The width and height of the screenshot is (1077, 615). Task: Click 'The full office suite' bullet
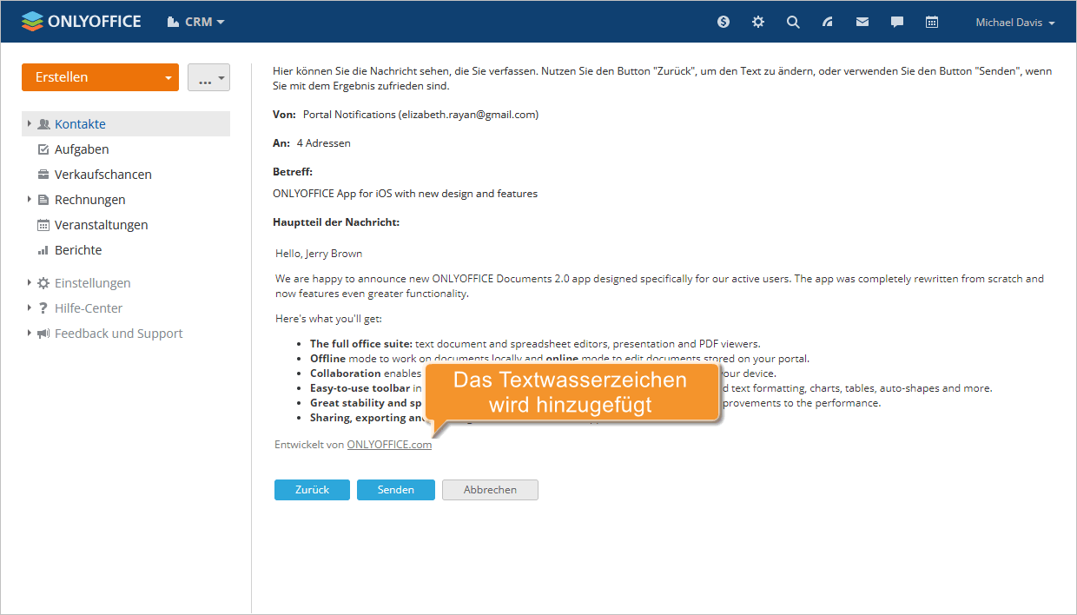[361, 344]
